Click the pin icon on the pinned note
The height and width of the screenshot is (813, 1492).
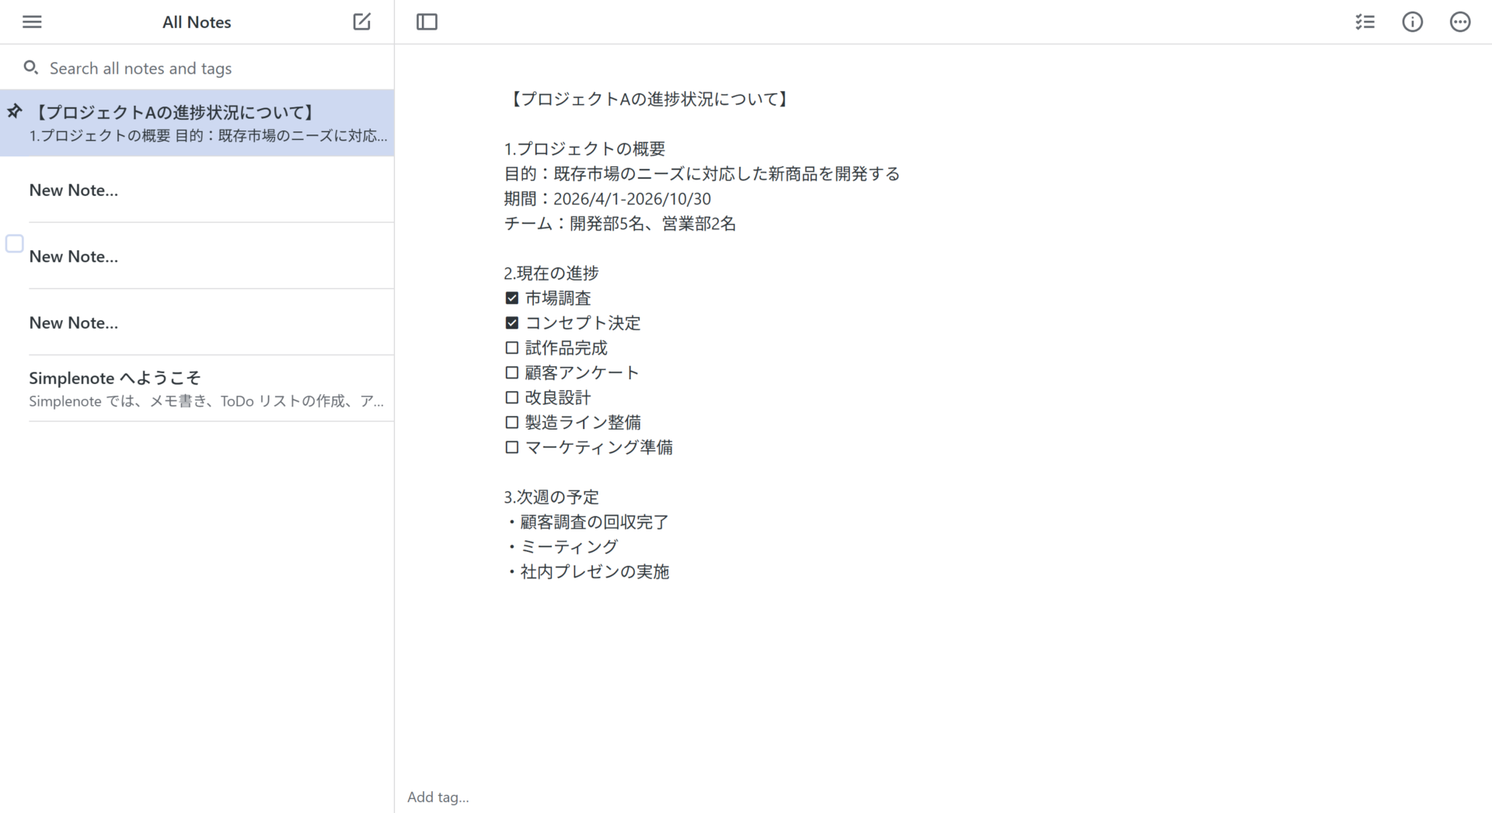(15, 112)
